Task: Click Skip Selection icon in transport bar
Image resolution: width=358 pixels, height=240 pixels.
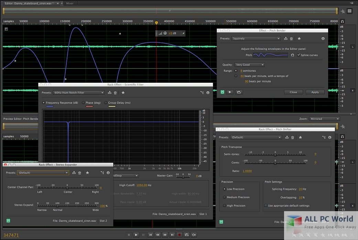Action: (194, 235)
